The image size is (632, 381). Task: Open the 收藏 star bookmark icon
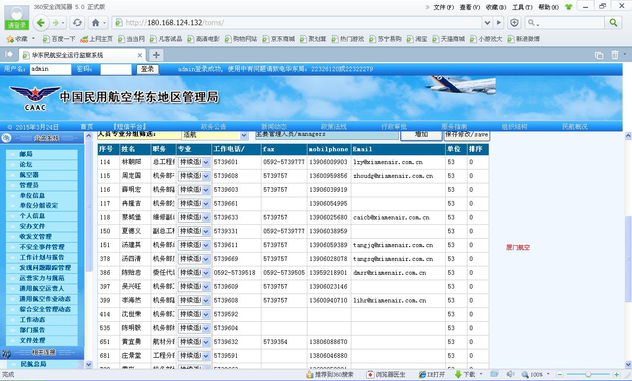click(x=10, y=39)
